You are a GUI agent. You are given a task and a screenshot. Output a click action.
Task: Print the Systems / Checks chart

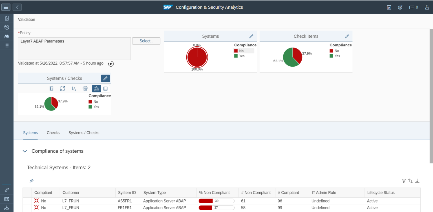(85, 88)
